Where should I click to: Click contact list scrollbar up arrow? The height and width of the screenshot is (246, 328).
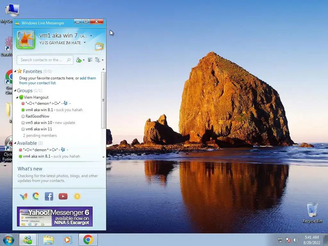coord(103,69)
